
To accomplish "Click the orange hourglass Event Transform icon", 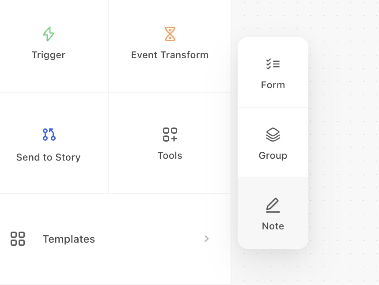I will click(x=170, y=34).
